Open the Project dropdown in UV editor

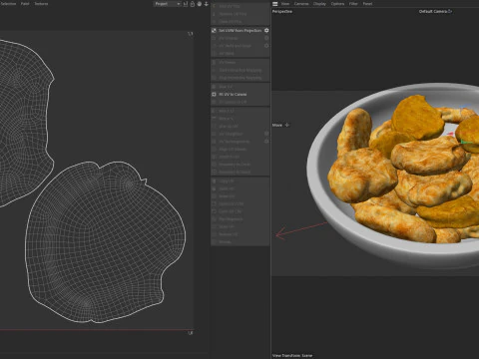coord(167,4)
